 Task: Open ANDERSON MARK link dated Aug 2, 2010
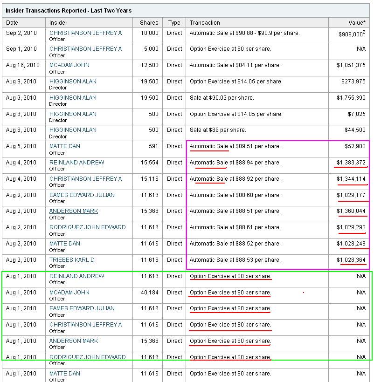(x=74, y=211)
